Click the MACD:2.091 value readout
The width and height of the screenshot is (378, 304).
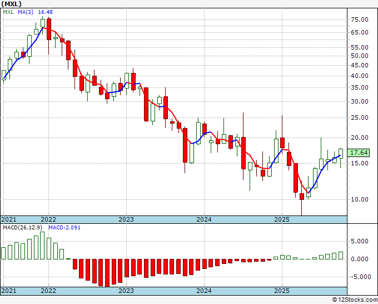[x=64, y=228]
